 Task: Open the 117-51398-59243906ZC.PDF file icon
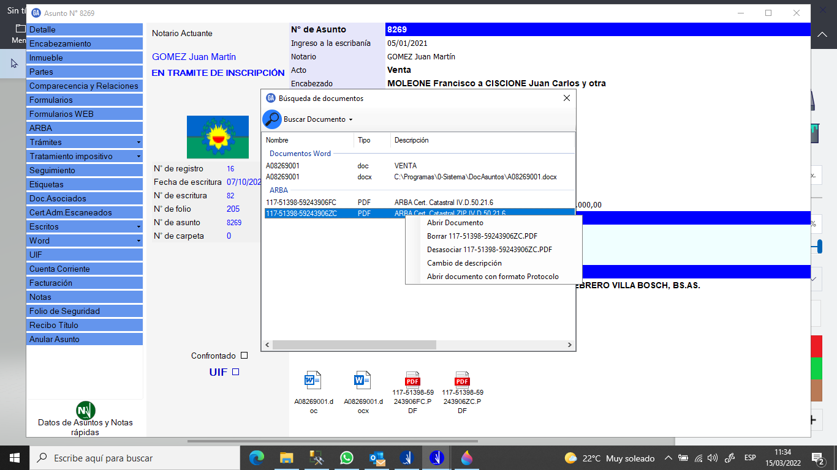click(462, 379)
